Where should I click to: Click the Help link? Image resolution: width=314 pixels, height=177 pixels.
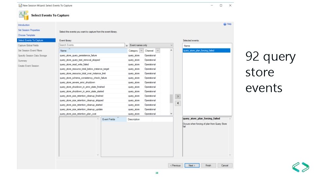coord(229,24)
